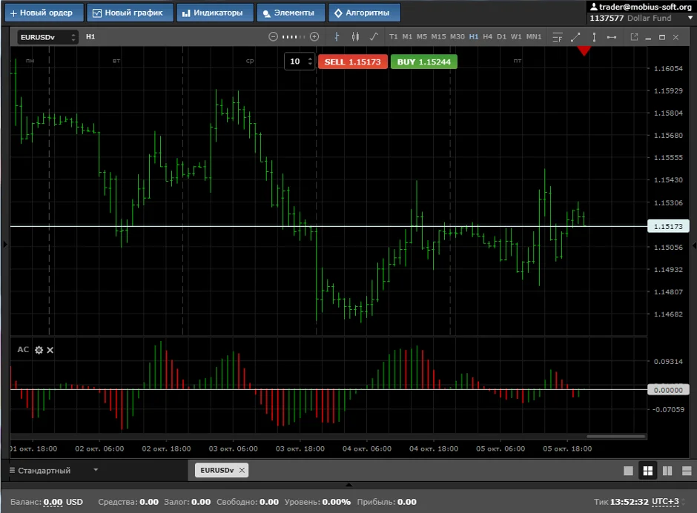Adjust order volume stepper
Screen dimensions: 697x513
click(x=310, y=62)
